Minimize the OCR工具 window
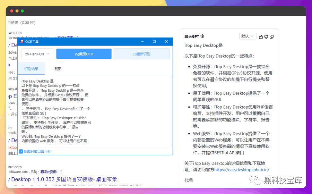The image size is (312, 194). coord(142,41)
